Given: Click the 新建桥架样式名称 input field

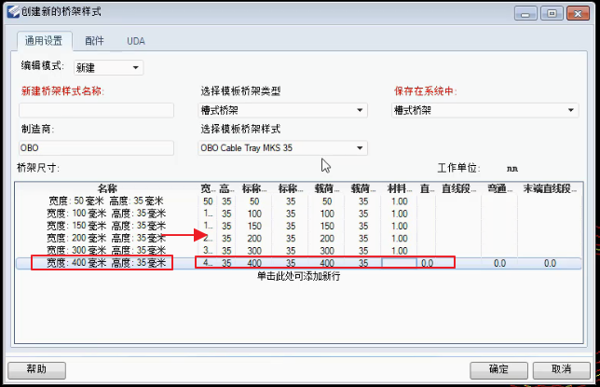Looking at the screenshot, I should point(97,110).
